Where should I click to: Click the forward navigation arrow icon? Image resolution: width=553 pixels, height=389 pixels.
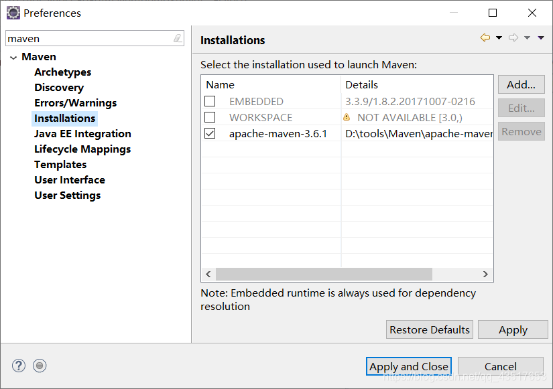(x=513, y=37)
